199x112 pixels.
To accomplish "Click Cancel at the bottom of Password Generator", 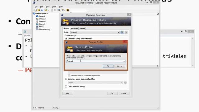I will click(124, 93).
